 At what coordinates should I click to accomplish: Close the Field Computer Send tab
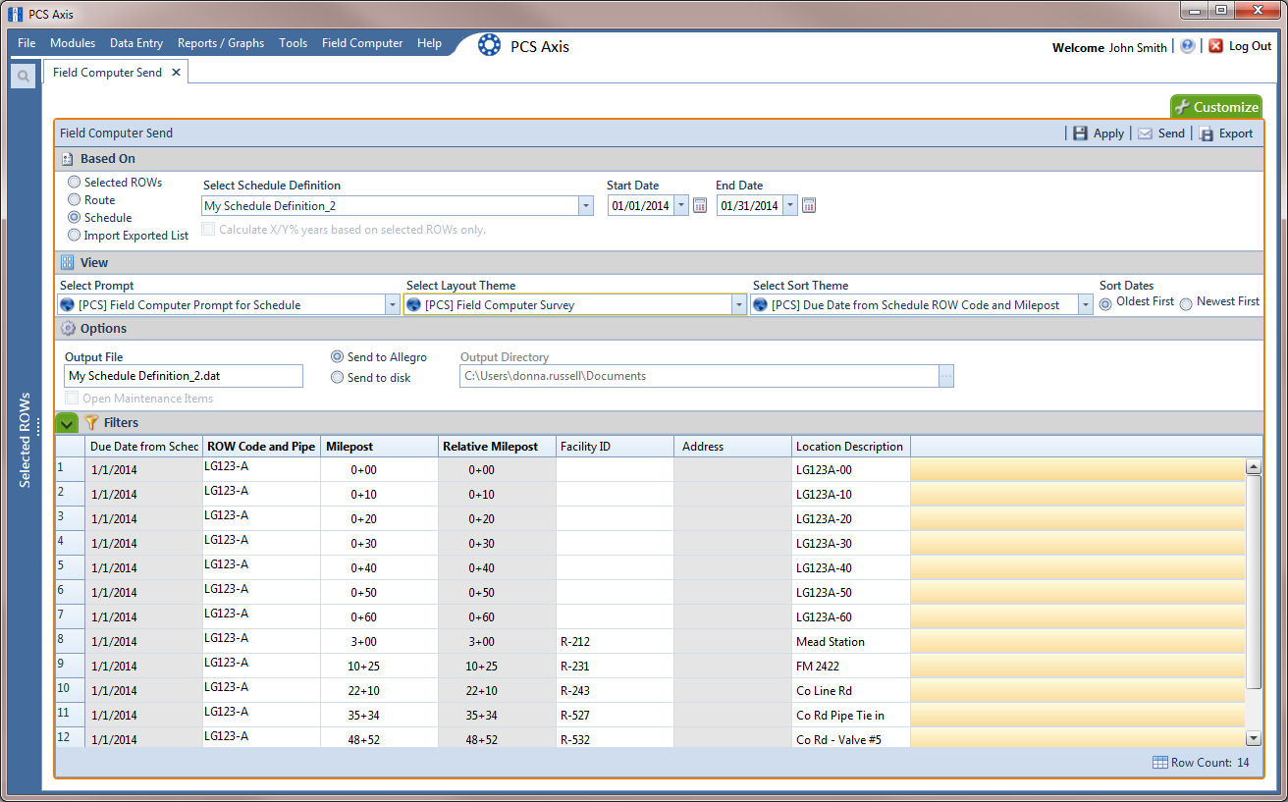(x=176, y=73)
